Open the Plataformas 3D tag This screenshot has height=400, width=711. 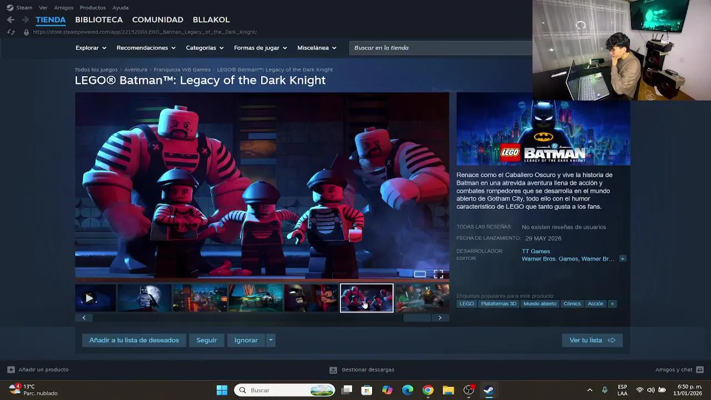499,304
